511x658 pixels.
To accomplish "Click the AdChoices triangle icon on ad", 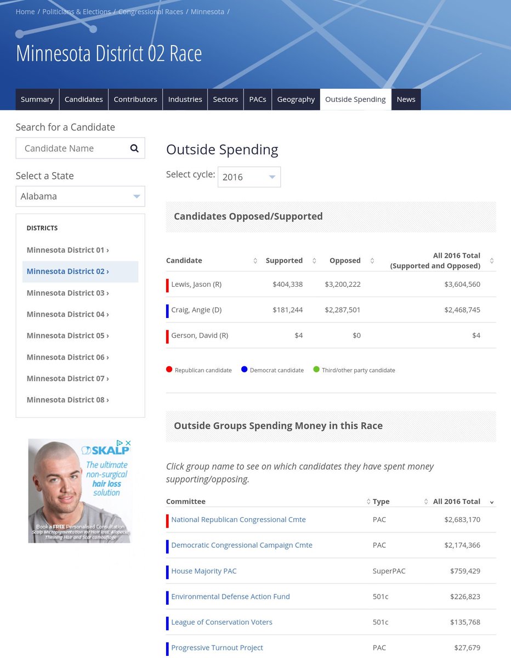I will coord(120,443).
